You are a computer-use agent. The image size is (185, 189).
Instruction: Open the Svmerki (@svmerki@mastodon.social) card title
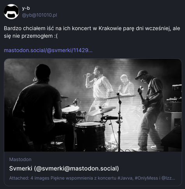tap(64, 168)
